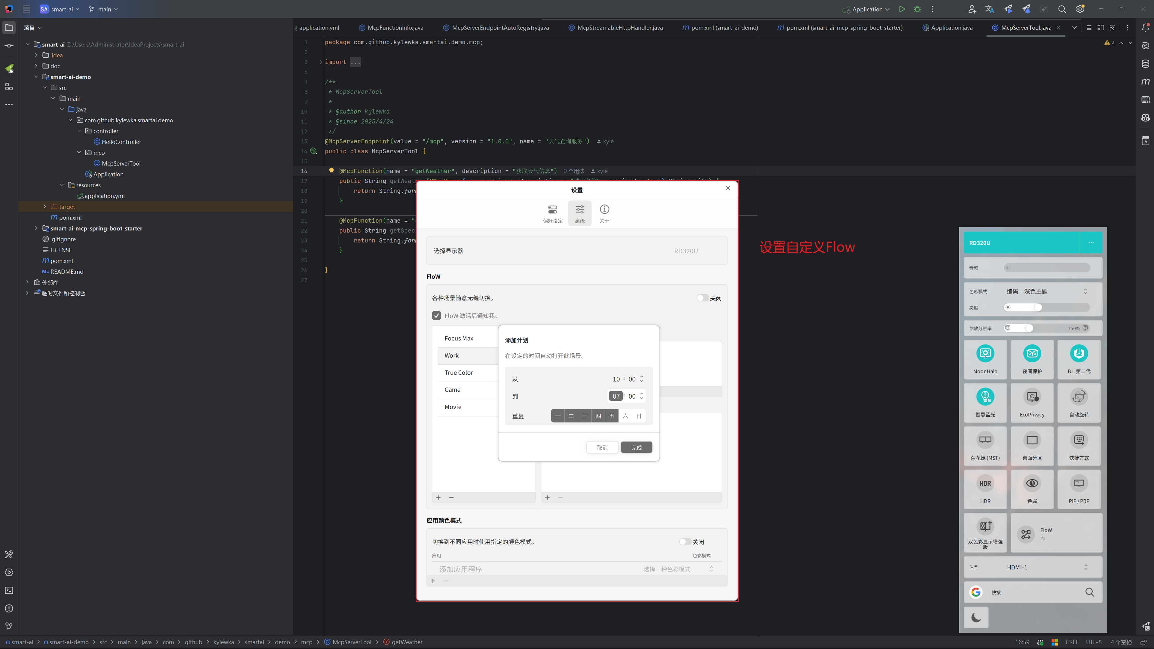Toggle the Saturday repeat day button
This screenshot has width=1154, height=649.
click(625, 416)
